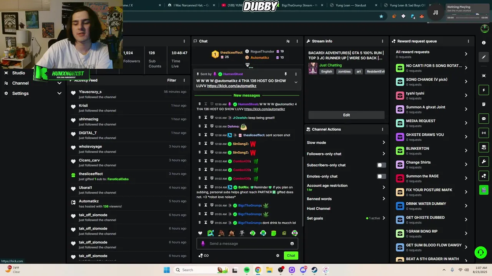Open chat settings gear icon
This screenshot has width=492, height=276.
pos(278,256)
